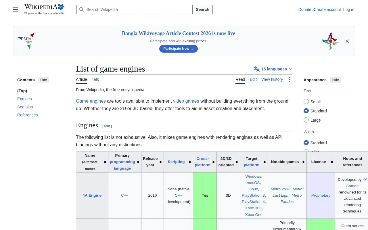The width and height of the screenshot is (368, 230).
Task: Click the Wikivoyage logo left of banner
Action: [x=26, y=41]
